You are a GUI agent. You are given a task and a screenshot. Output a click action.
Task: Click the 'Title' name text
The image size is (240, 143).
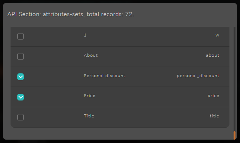point(89,116)
